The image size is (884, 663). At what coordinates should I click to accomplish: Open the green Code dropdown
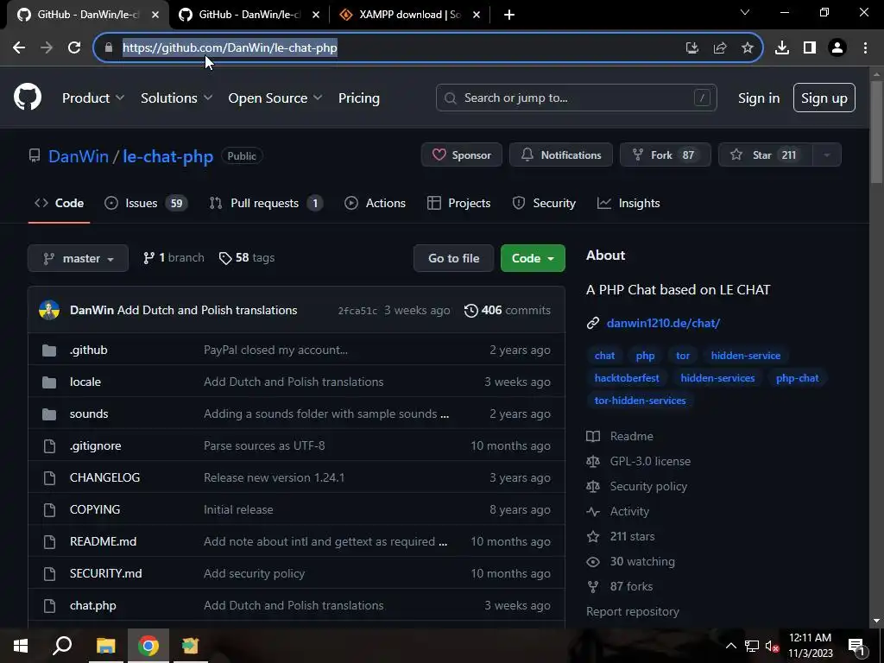(533, 258)
